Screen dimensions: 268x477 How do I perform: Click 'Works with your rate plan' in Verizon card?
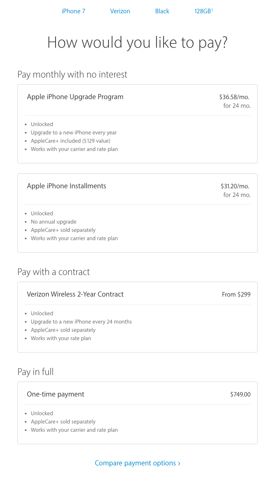[x=61, y=338]
